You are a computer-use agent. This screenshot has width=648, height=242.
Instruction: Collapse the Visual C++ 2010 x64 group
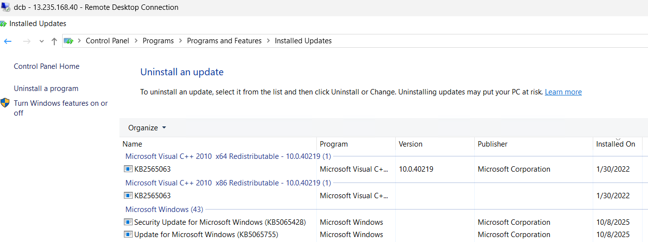click(x=228, y=156)
